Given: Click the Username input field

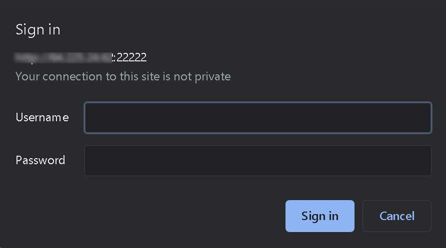Looking at the screenshot, I should pyautogui.click(x=257, y=118).
